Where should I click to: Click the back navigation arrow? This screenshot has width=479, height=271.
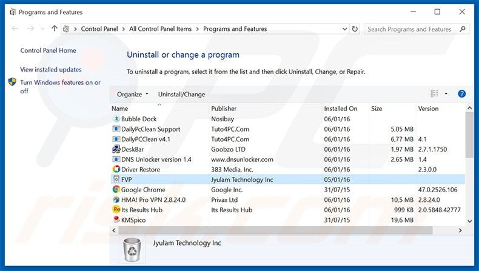click(x=15, y=28)
